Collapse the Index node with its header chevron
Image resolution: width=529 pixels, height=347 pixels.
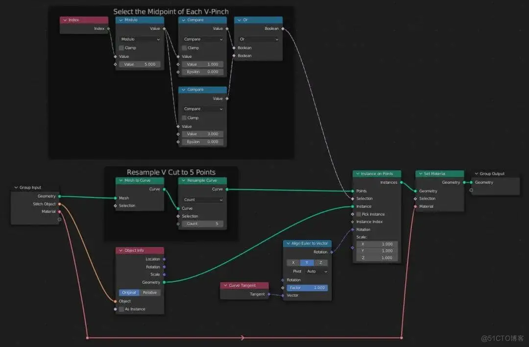pyautogui.click(x=65, y=20)
